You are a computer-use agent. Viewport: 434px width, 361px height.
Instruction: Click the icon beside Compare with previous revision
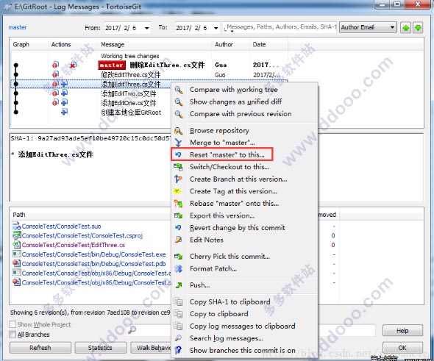click(179, 114)
